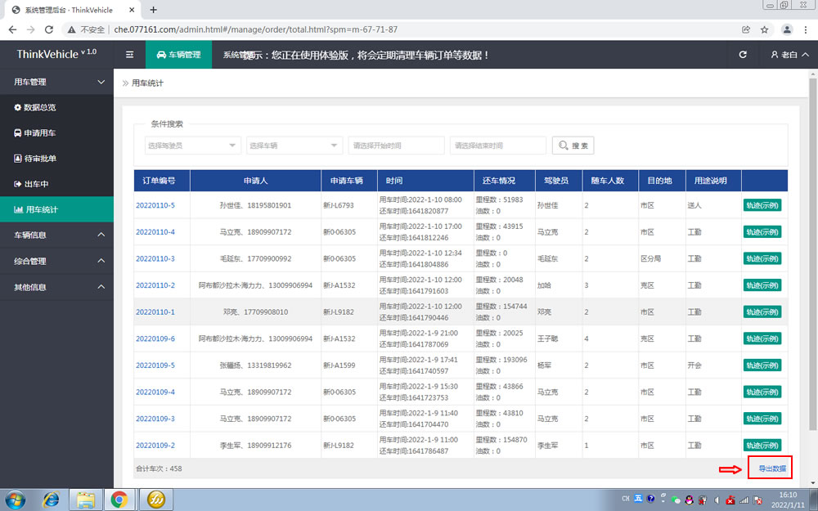Launch Internet Explorer from taskbar
This screenshot has width=818, height=511.
(51, 500)
